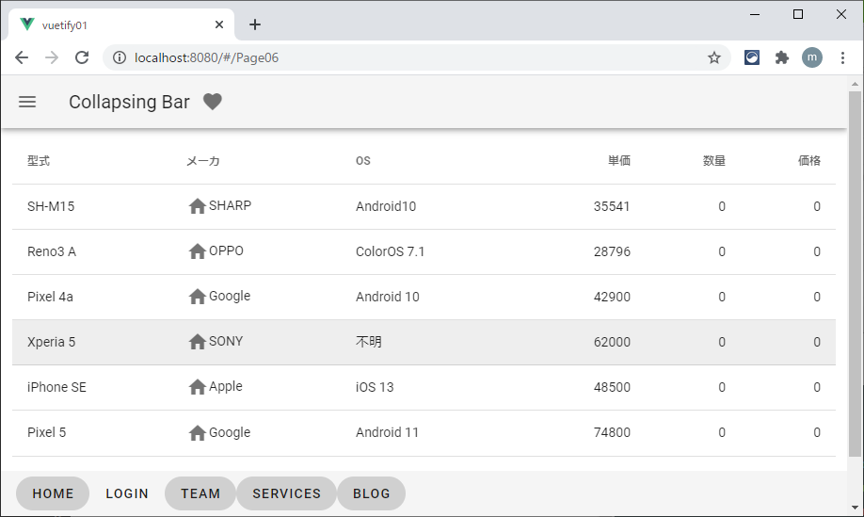
Task: Open the TEAM button
Action: click(200, 493)
